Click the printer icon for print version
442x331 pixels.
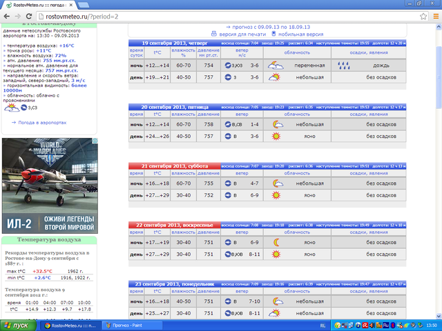pyautogui.click(x=214, y=34)
